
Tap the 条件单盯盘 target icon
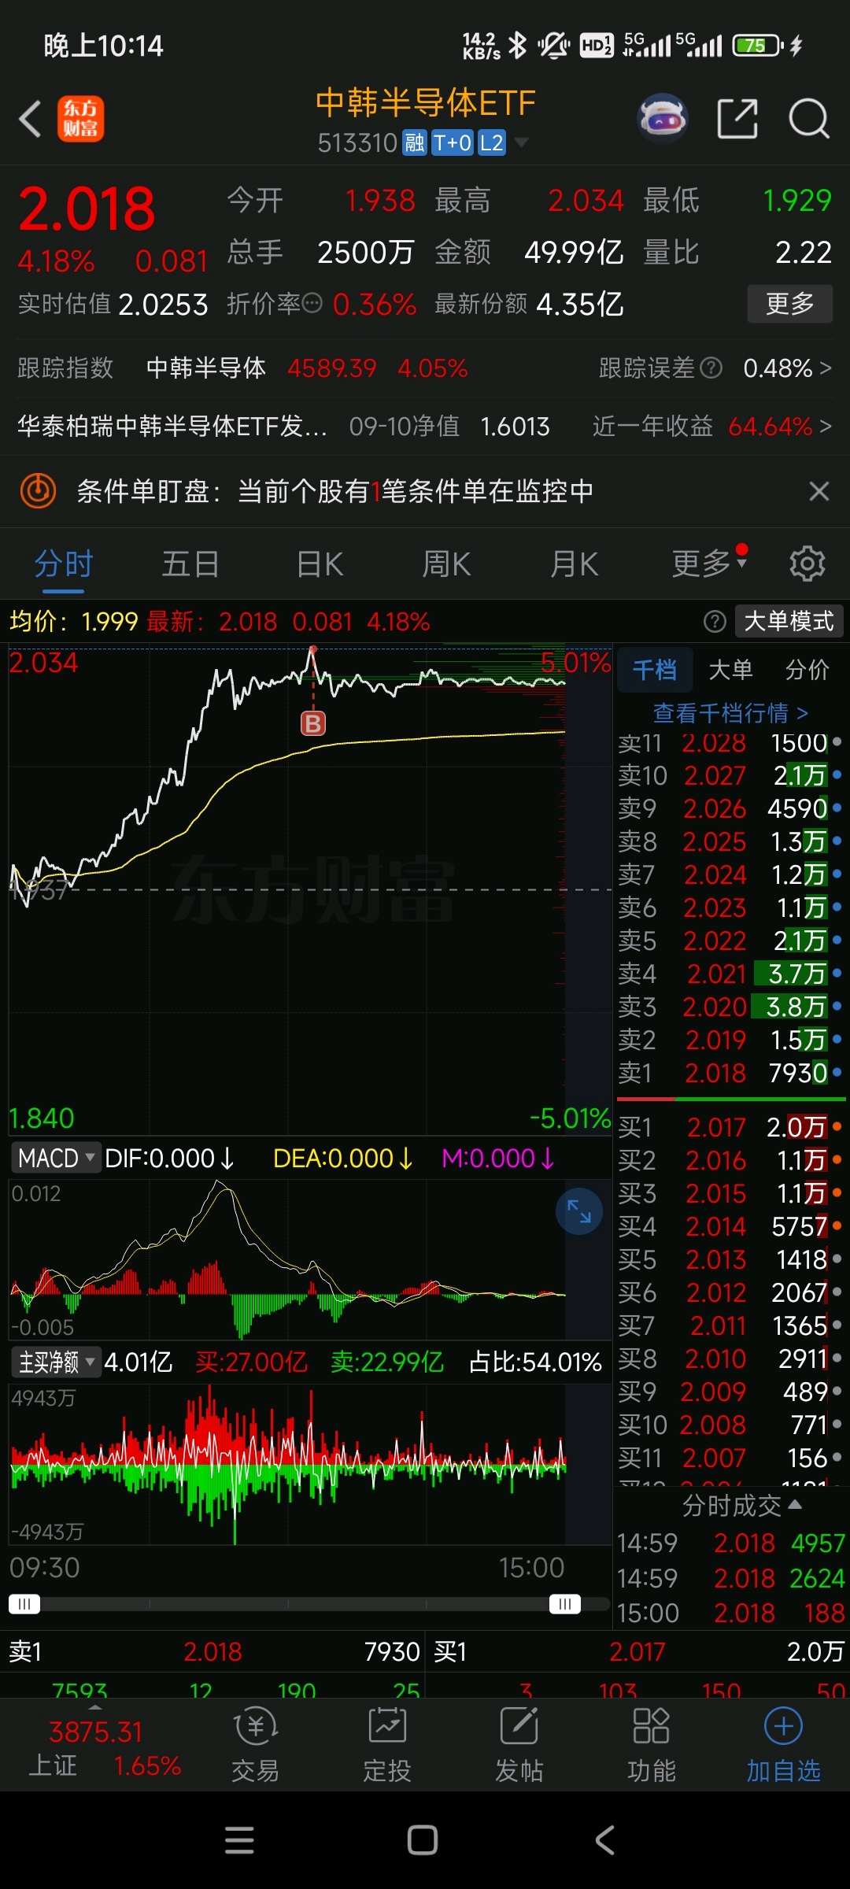tap(38, 491)
